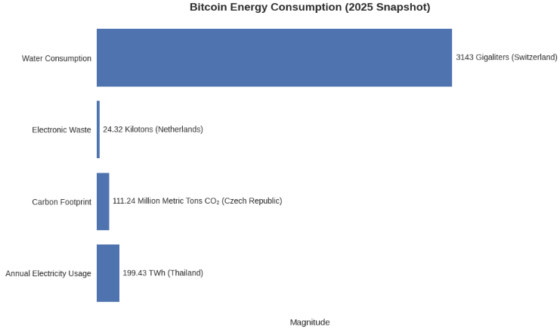Click the Annual Electricity Usage bar
The width and height of the screenshot is (560, 330).
(x=108, y=273)
